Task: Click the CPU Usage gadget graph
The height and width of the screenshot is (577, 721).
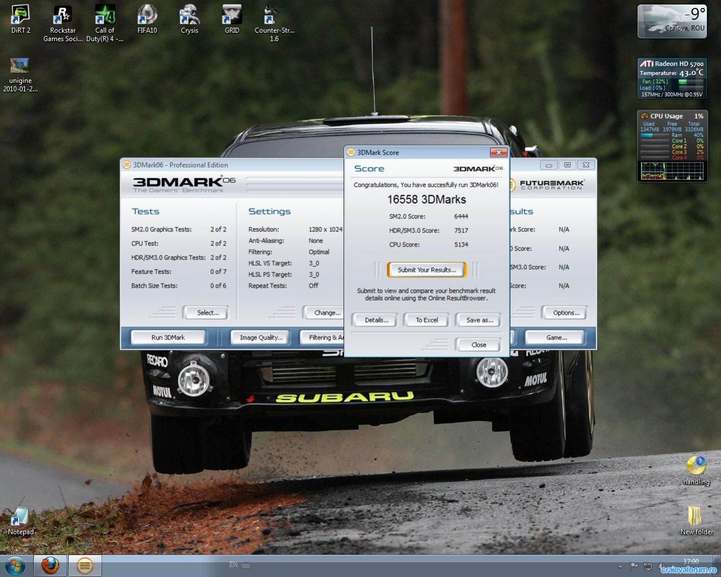Action: click(x=672, y=170)
